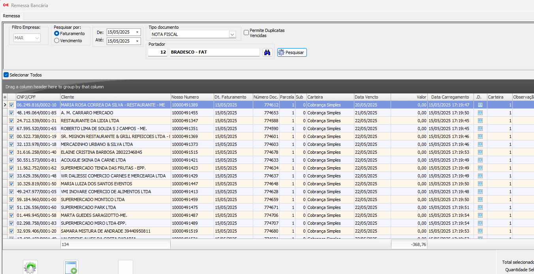Select the Vencimento radio button

tap(57, 41)
